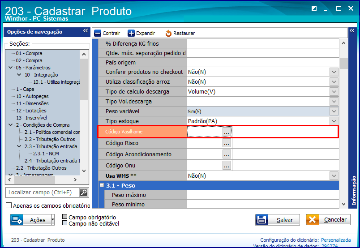This screenshot has height=248, width=360.
Task: Click the Código Risco input field
Action: click(205, 143)
